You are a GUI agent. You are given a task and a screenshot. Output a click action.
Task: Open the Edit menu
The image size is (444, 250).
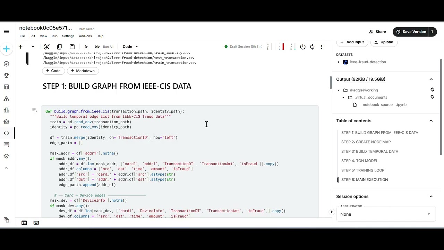coord(32,36)
